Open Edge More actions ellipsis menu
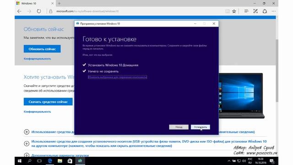This screenshot has width=293, height=165. pyautogui.click(x=274, y=11)
